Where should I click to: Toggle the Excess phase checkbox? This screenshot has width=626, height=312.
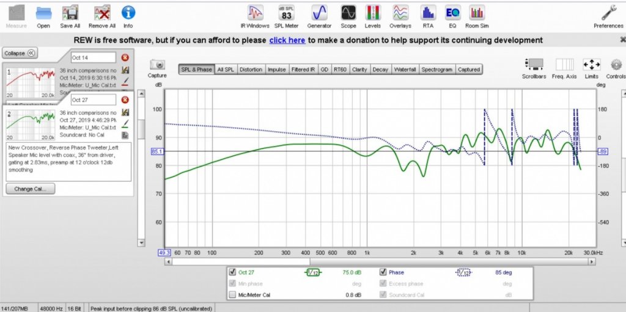pos(383,284)
